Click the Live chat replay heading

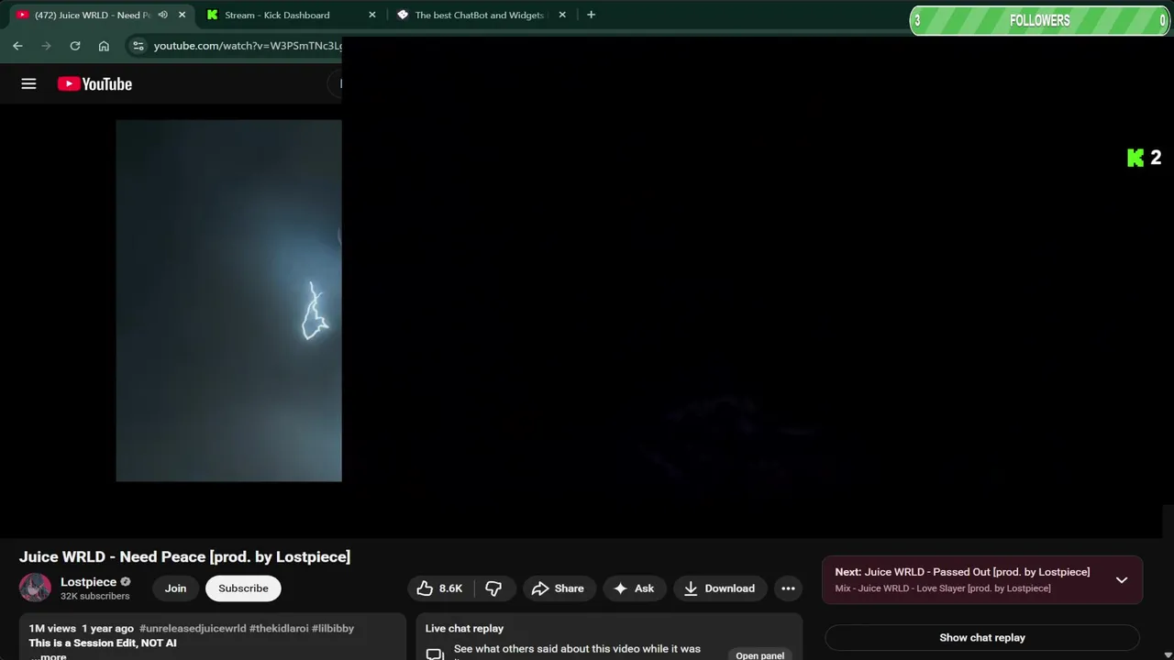[x=464, y=629]
